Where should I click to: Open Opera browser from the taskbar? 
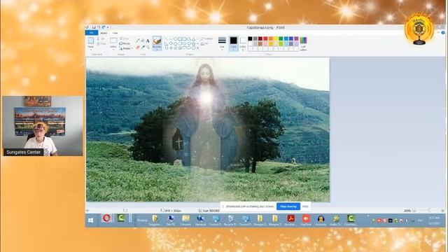pyautogui.click(x=106, y=218)
